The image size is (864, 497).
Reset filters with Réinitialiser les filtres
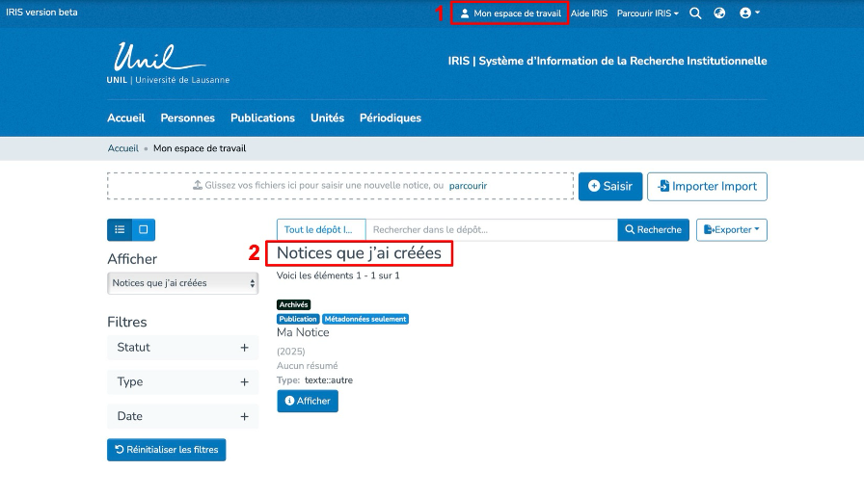tap(166, 450)
